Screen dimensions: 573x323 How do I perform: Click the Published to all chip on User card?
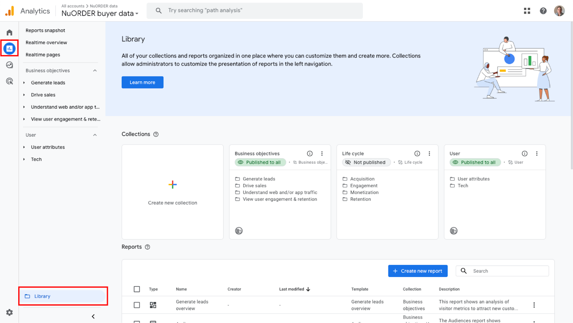pos(475,162)
